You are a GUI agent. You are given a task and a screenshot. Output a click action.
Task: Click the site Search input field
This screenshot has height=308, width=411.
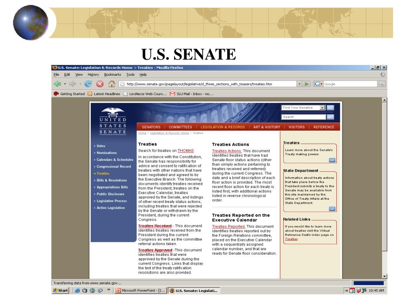click(x=303, y=117)
